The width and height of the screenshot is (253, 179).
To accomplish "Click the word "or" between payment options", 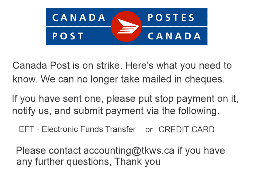I will (149, 130).
